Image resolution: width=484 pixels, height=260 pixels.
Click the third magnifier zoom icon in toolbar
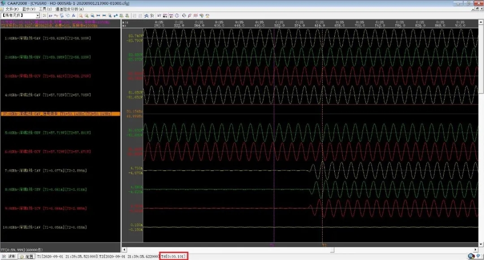(x=92, y=15)
